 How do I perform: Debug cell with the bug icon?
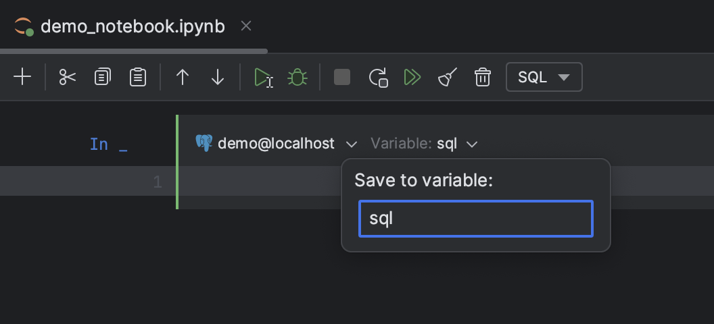(x=297, y=77)
